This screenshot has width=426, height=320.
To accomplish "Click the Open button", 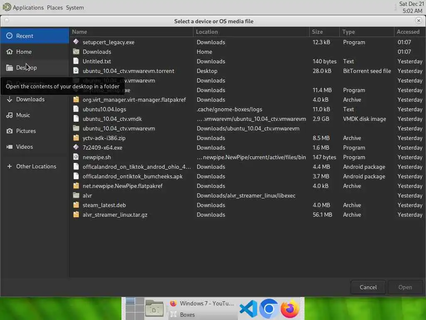I will coord(405,287).
